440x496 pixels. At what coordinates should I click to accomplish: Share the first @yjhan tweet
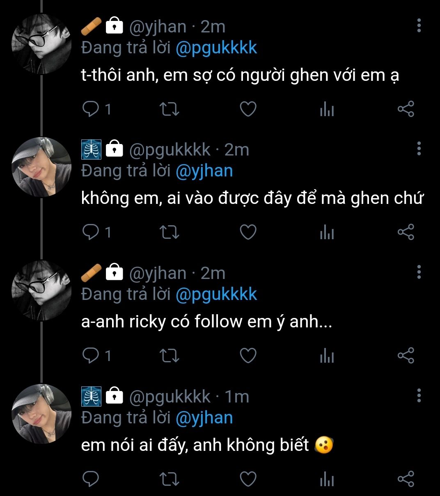coord(406,109)
